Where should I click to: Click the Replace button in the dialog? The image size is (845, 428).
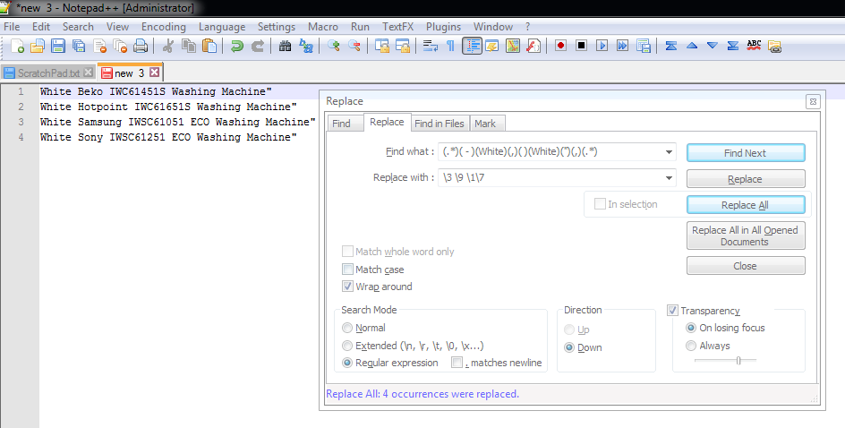[x=746, y=179]
